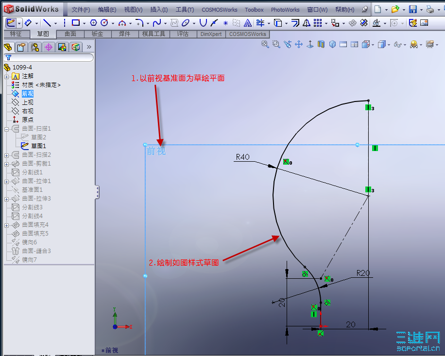
Task: Select 草图1 in the feature tree
Action: 38,146
